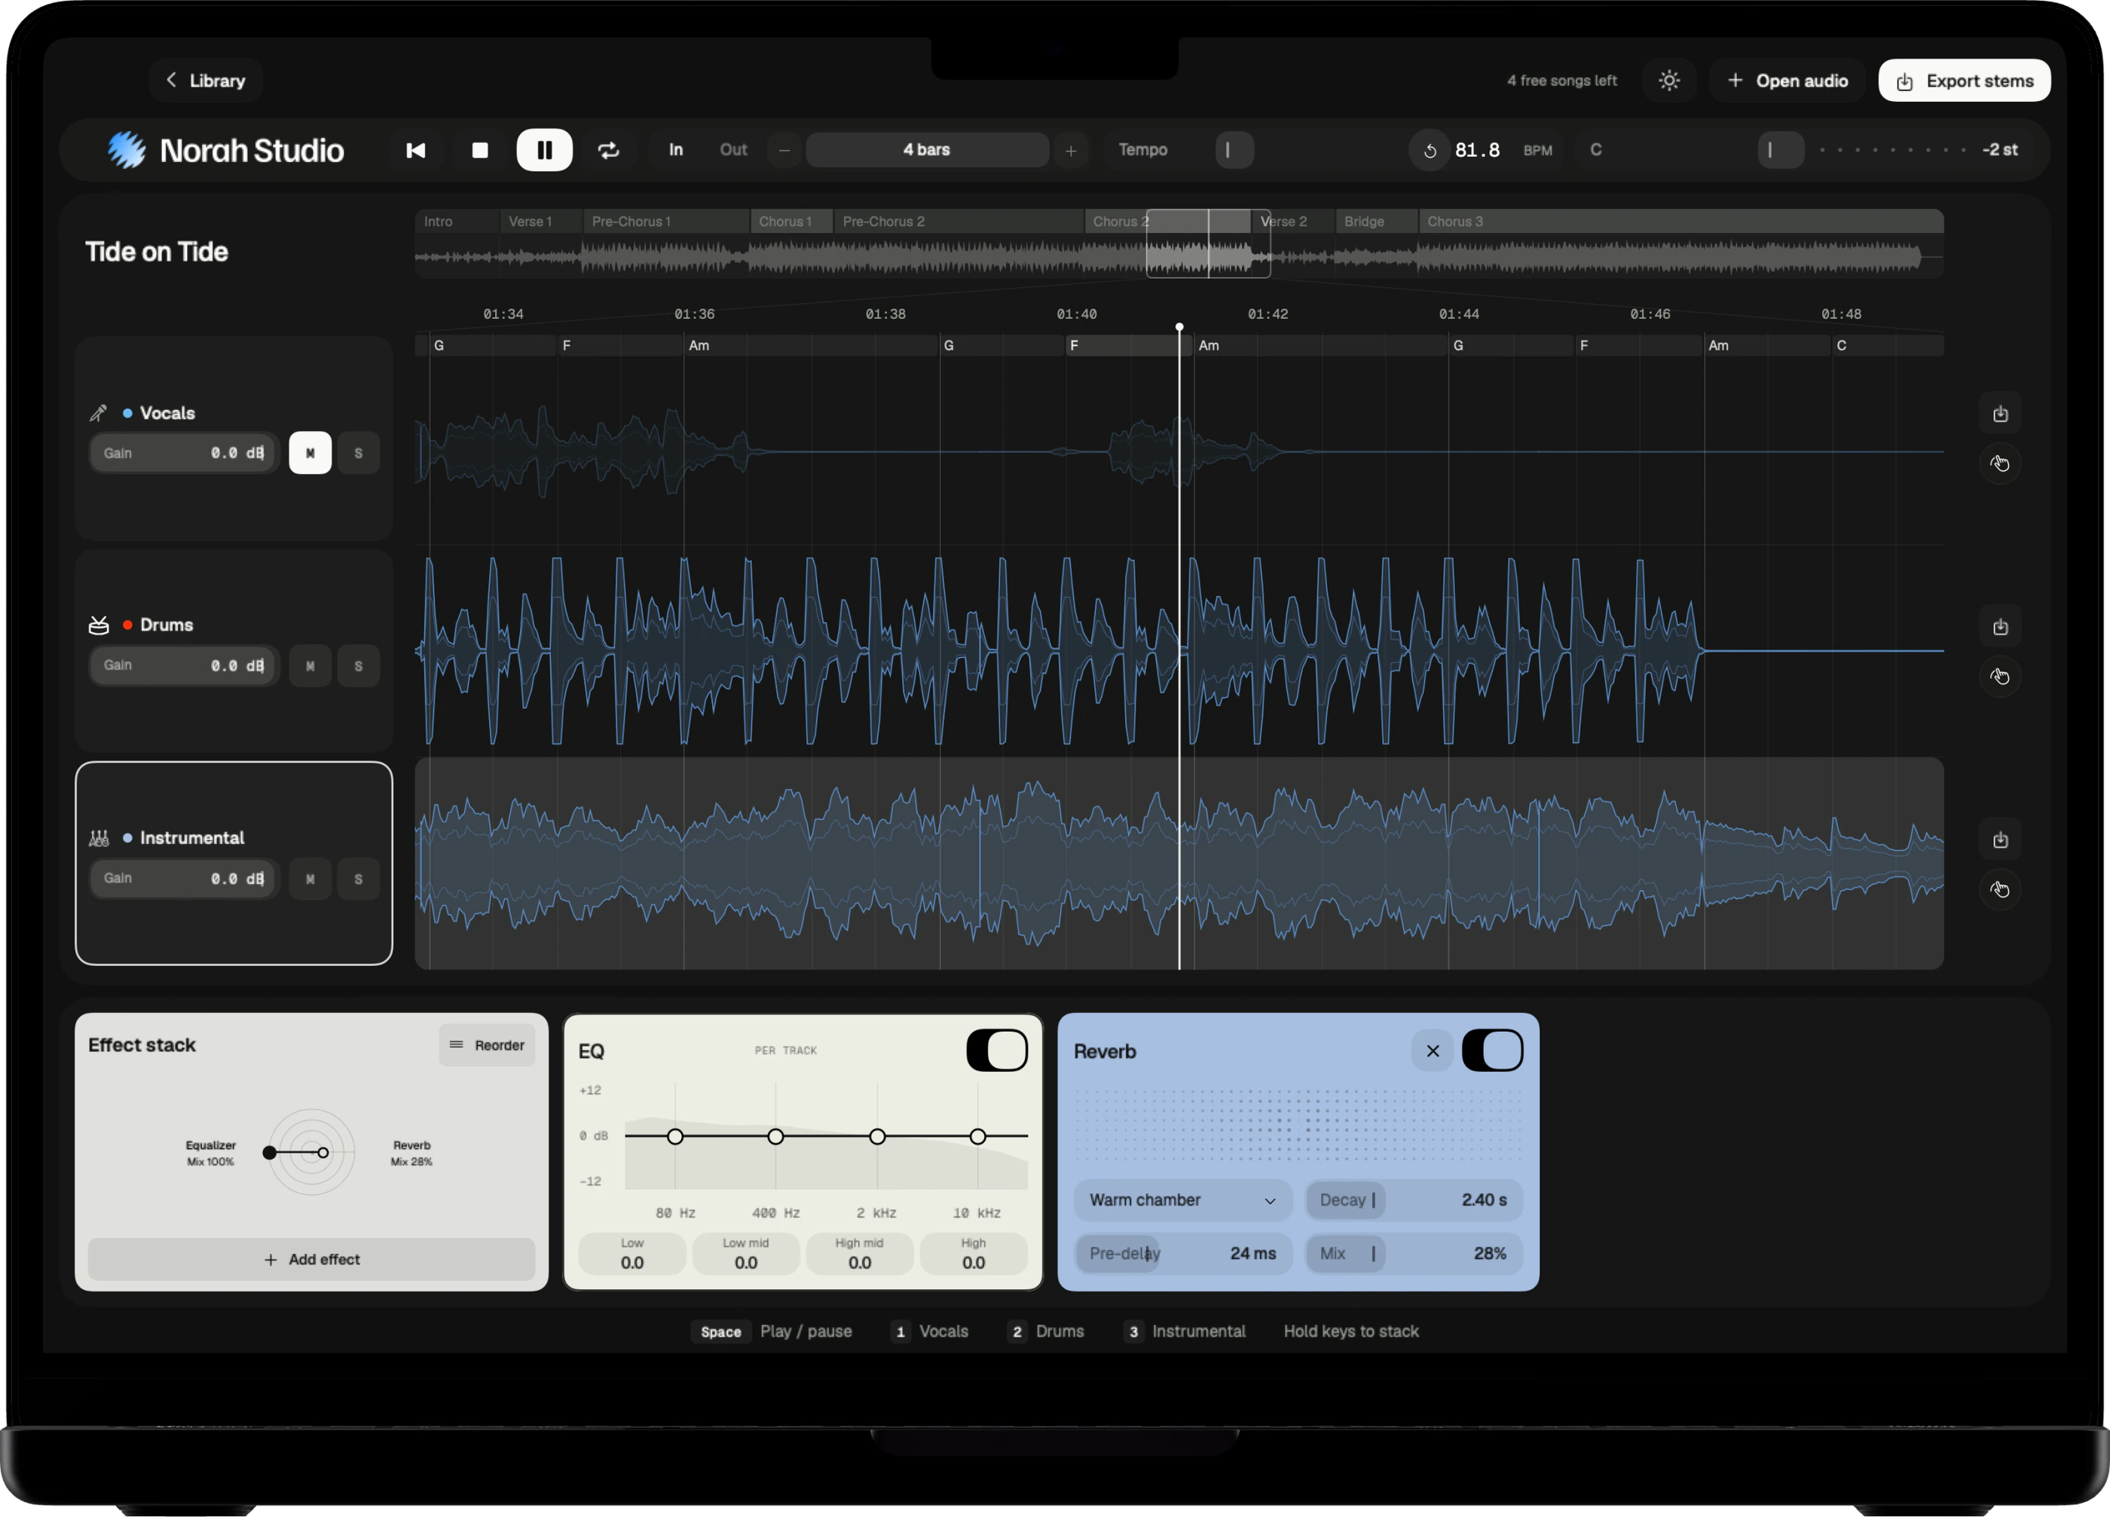Image resolution: width=2110 pixels, height=1517 pixels.
Task: Click Export stems
Action: pyautogui.click(x=1964, y=81)
